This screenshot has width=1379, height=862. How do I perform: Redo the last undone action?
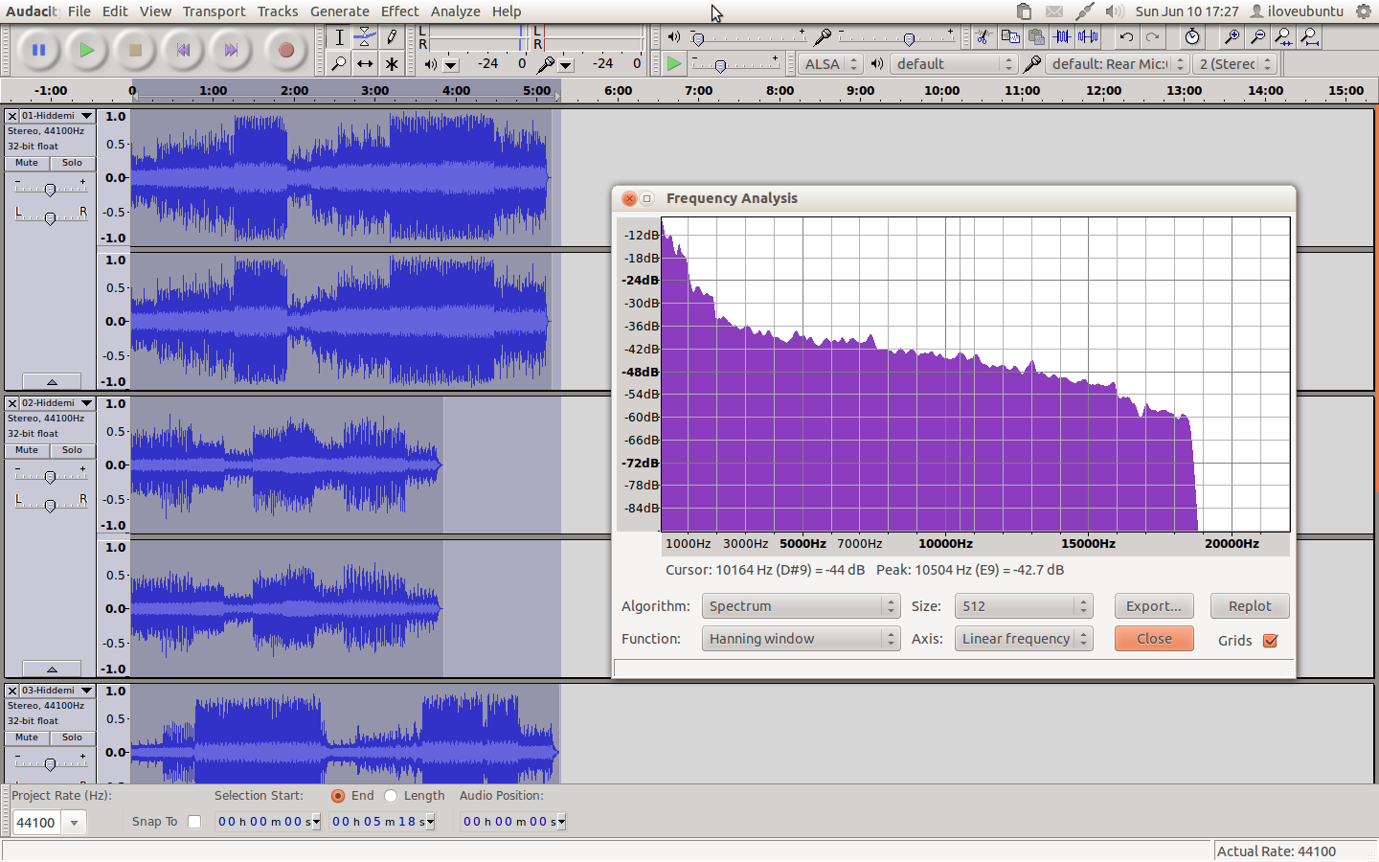pyautogui.click(x=1152, y=37)
